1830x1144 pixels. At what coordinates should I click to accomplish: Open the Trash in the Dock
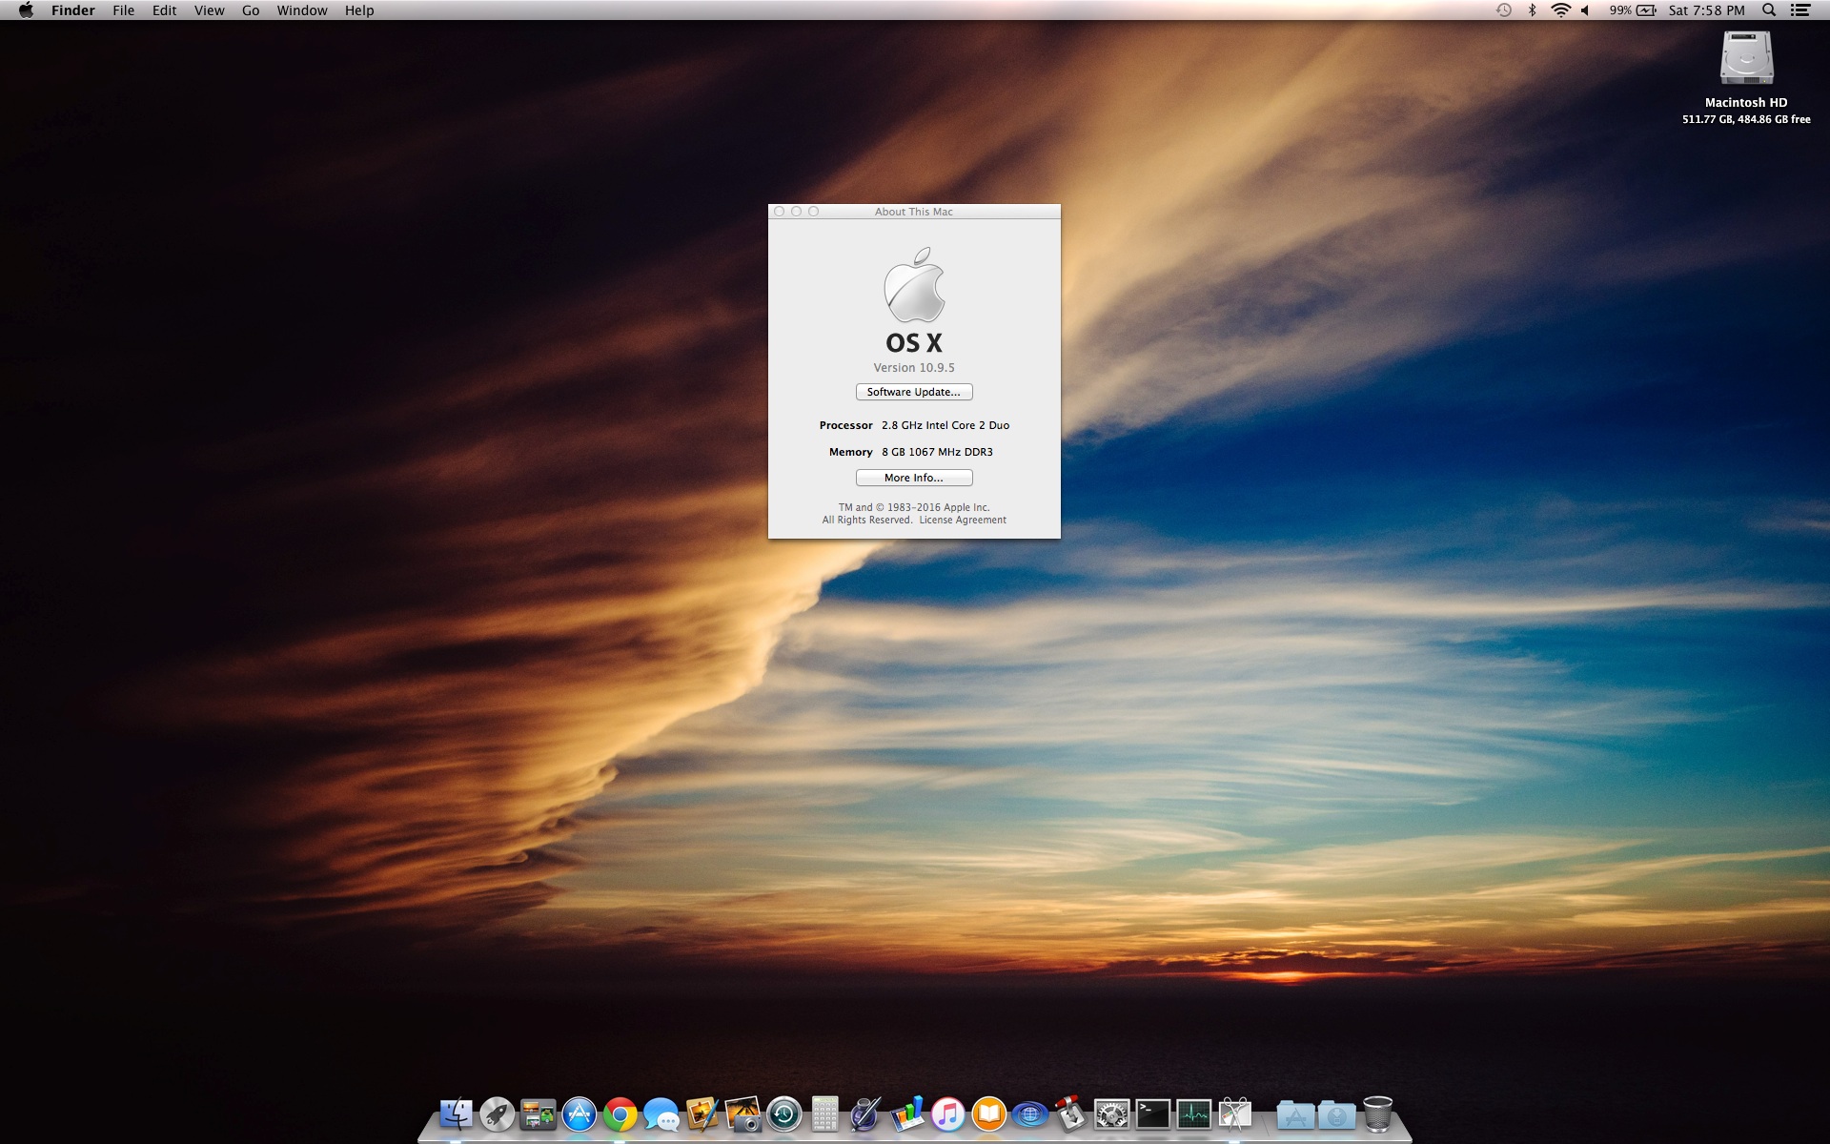coord(1377,1113)
